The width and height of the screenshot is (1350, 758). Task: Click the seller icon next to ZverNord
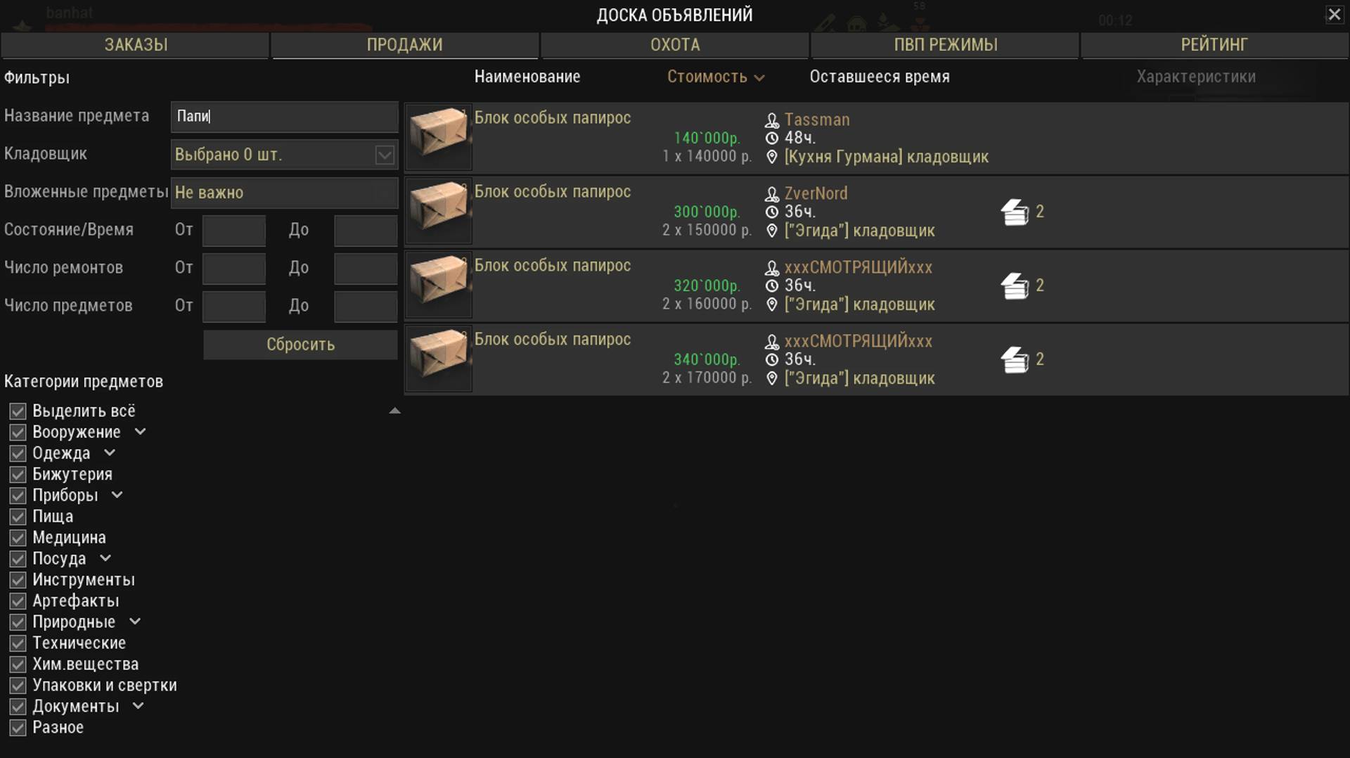click(x=771, y=194)
